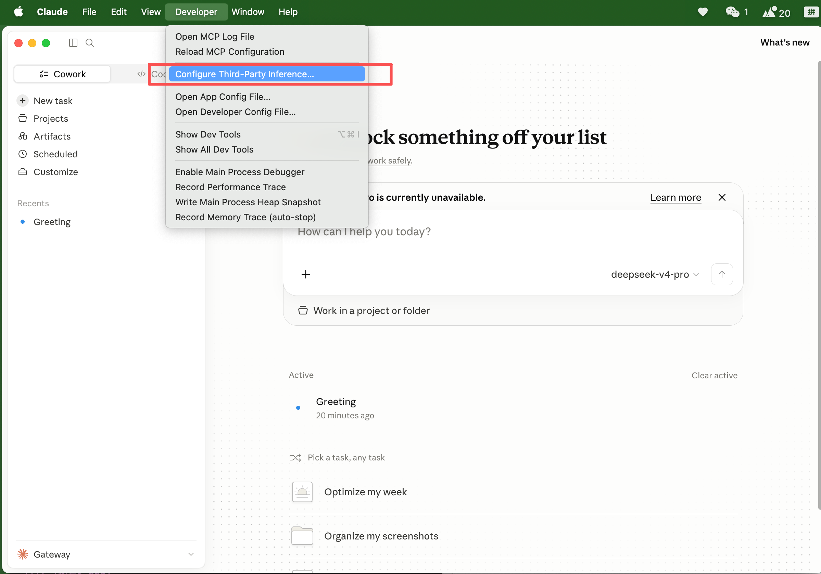Select Record Performance Trace
The height and width of the screenshot is (574, 821).
(267, 187)
